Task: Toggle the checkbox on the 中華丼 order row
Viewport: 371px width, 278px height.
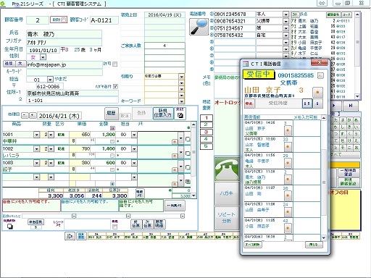Action: 188,139
